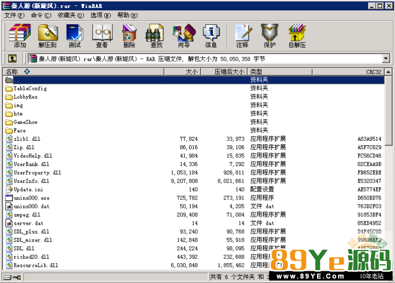Click CRC32 value A83A9514
Viewport: 395px width, 283px height.
point(369,139)
